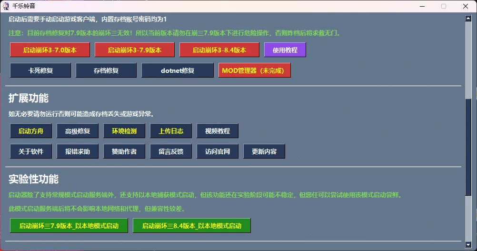Click 启动方舟 button
The width and height of the screenshot is (477, 251).
pyautogui.click(x=31, y=131)
